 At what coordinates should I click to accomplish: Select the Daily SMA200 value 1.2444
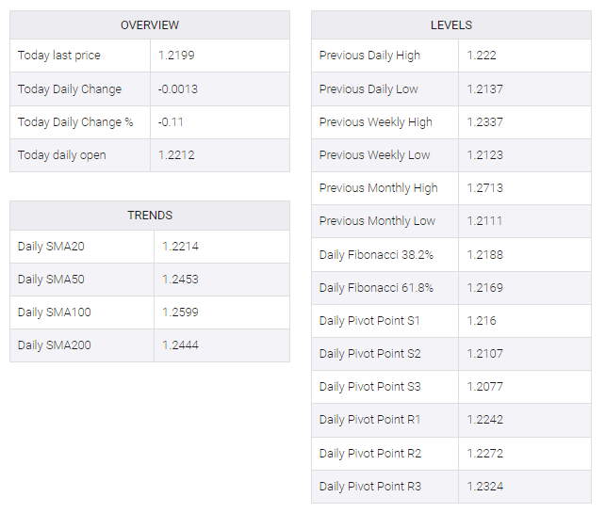pyautogui.click(x=180, y=345)
